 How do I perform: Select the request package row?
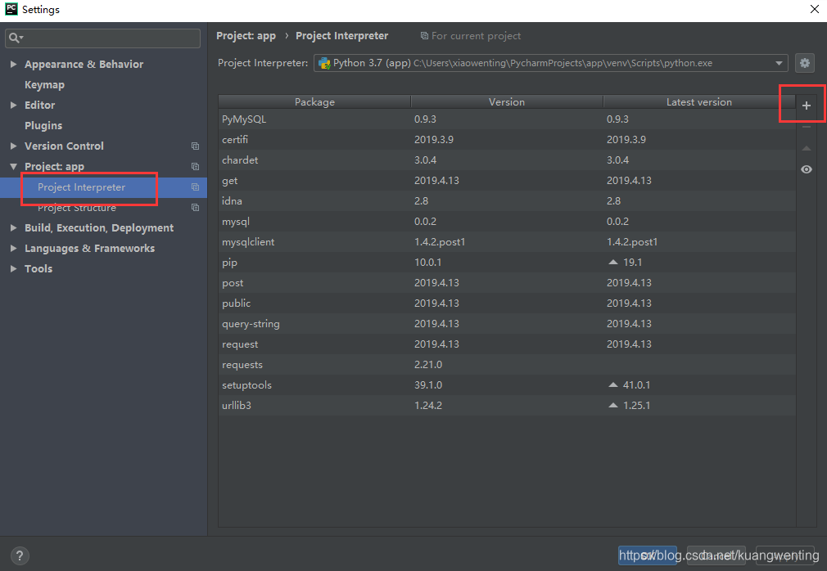tap(507, 344)
